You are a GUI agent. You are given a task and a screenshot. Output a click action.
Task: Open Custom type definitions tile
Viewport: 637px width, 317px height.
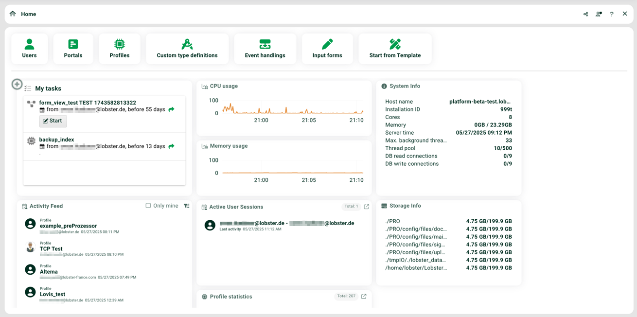click(x=187, y=49)
